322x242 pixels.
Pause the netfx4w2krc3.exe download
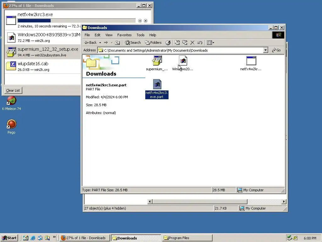140,21
